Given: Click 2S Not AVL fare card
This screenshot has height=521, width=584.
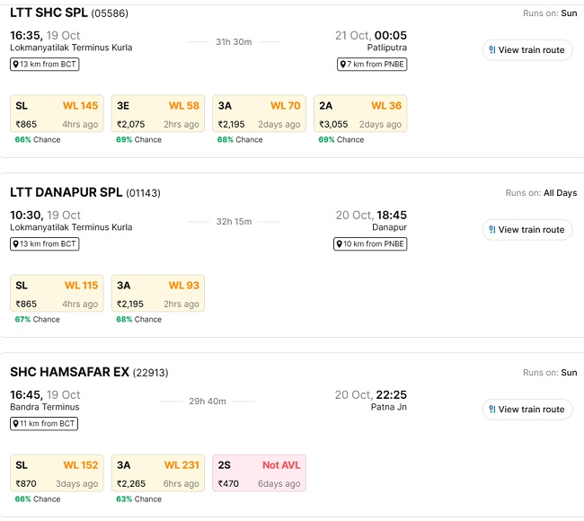Looking at the screenshot, I should coord(259,473).
